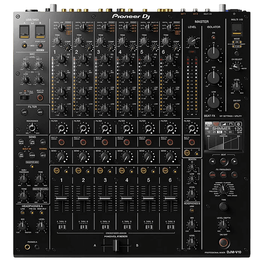263x263 pixels.
Task: Select beat value 75 on display
Action: [x=225, y=132]
